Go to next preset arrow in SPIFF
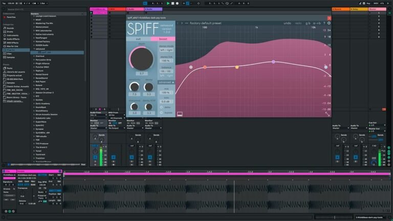 pos(182,23)
